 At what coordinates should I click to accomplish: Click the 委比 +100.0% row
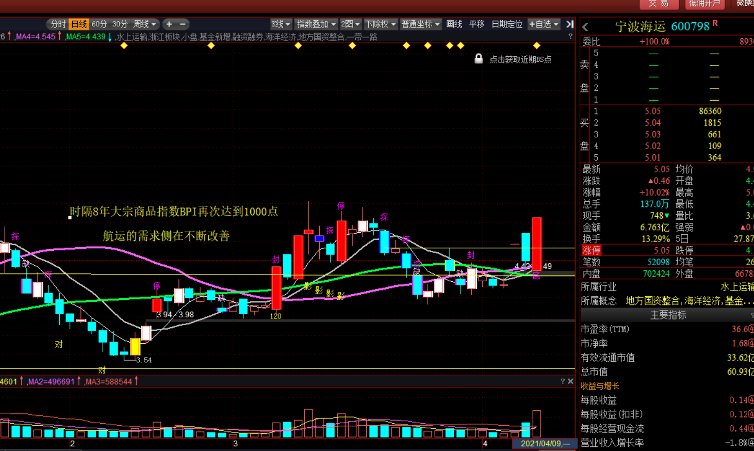click(667, 41)
